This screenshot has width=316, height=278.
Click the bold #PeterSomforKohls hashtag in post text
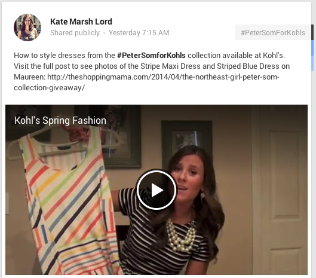151,55
